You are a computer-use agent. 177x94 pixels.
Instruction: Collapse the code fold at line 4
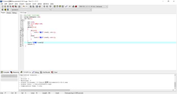[x=23, y=20]
